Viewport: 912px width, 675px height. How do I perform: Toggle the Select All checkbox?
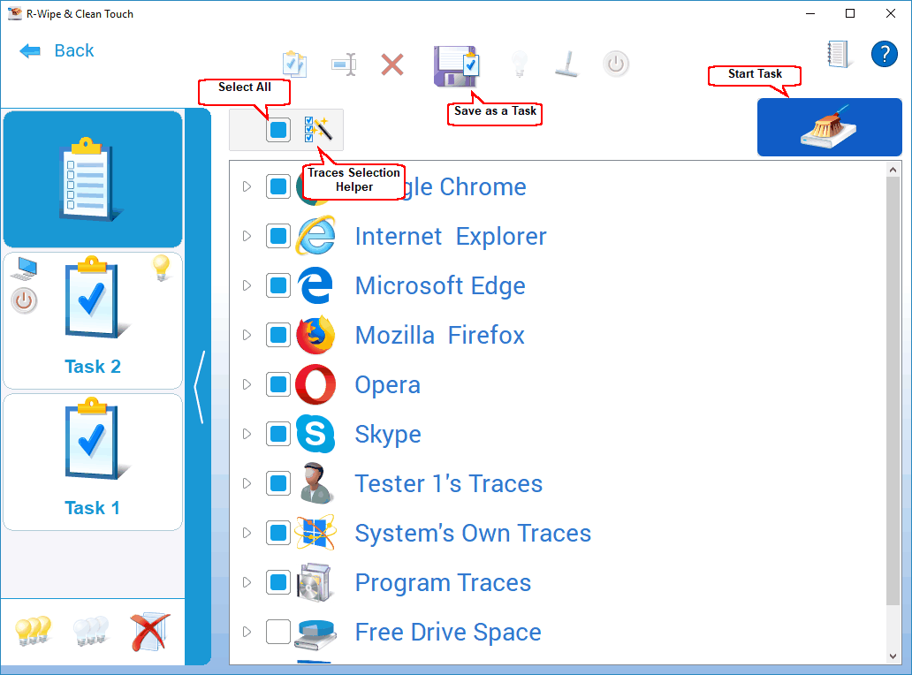(278, 129)
